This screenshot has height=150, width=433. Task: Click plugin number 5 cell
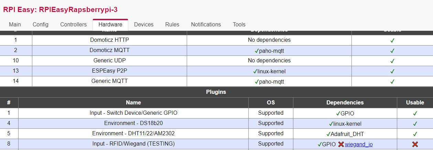point(9,133)
